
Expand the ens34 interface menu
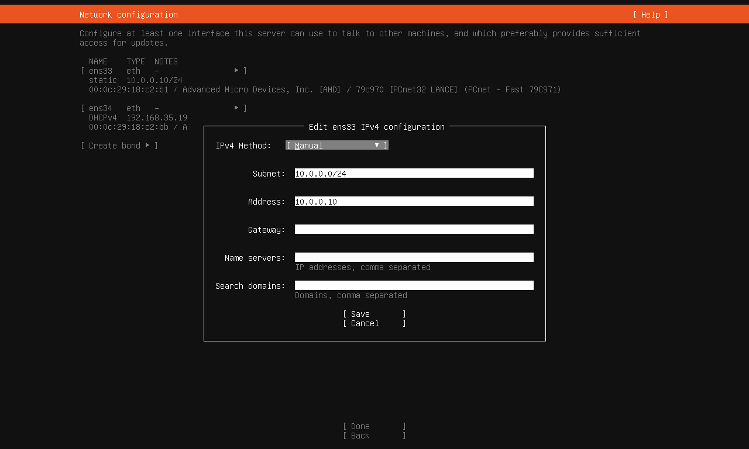(x=163, y=108)
